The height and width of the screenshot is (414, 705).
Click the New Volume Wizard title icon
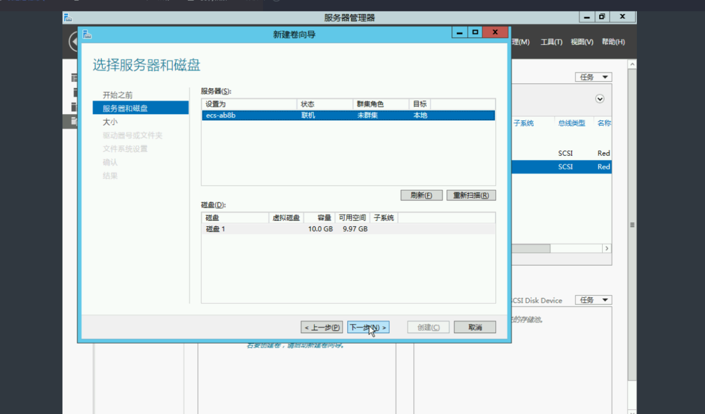87,34
